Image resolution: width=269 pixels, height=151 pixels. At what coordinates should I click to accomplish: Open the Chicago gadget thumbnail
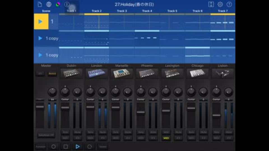tap(198, 74)
